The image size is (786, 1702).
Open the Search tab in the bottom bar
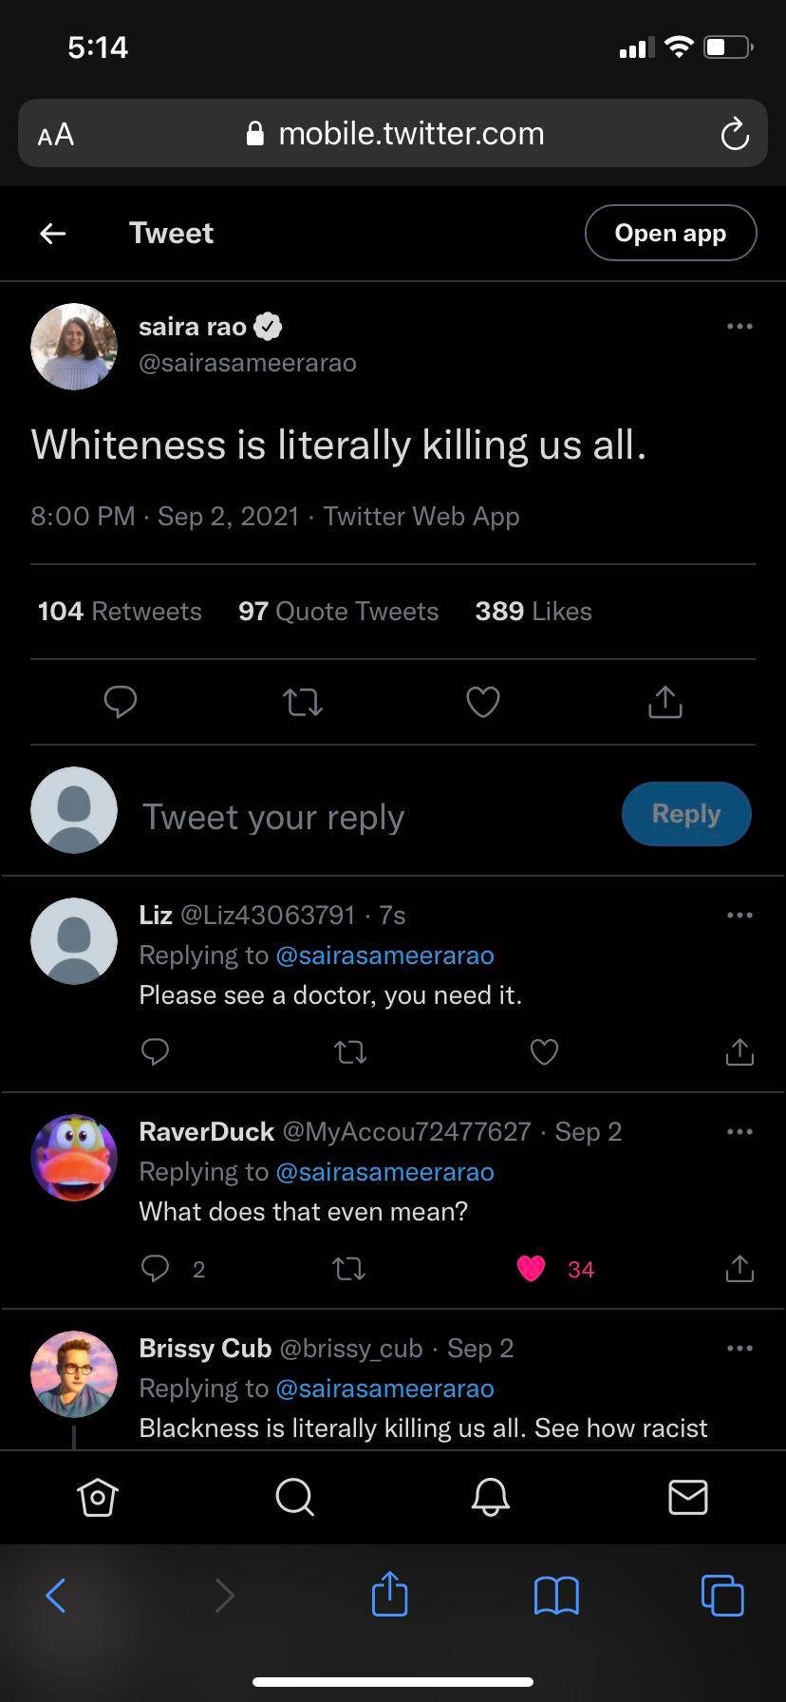294,1498
